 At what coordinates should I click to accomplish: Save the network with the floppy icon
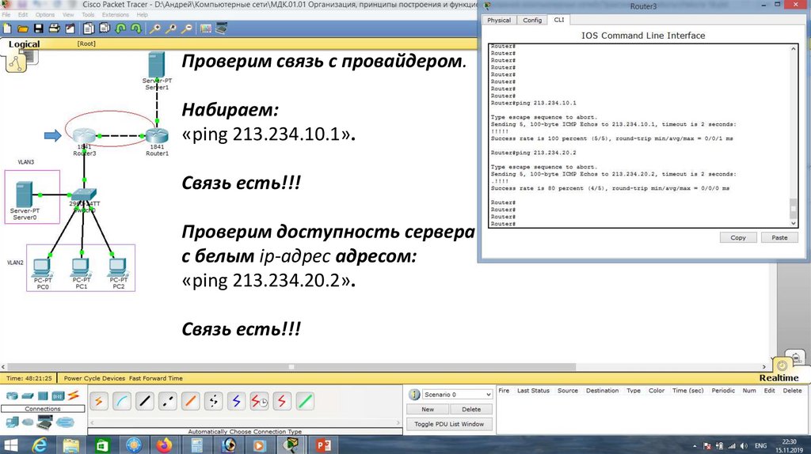(38, 28)
